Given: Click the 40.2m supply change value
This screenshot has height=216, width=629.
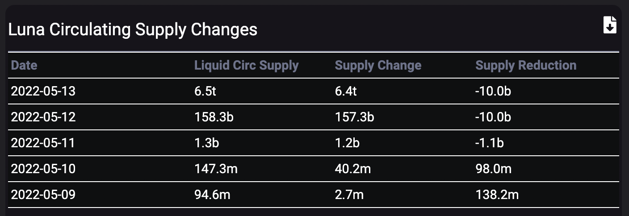Looking at the screenshot, I should pos(353,169).
